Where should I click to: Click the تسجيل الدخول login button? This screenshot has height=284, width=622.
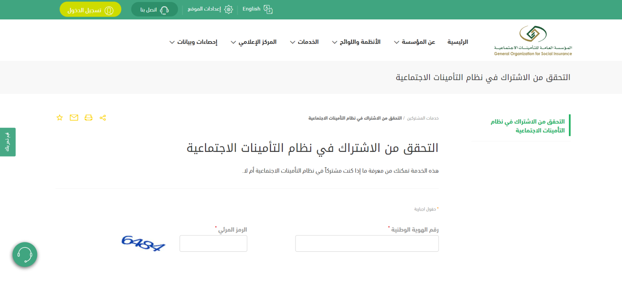[x=90, y=10]
